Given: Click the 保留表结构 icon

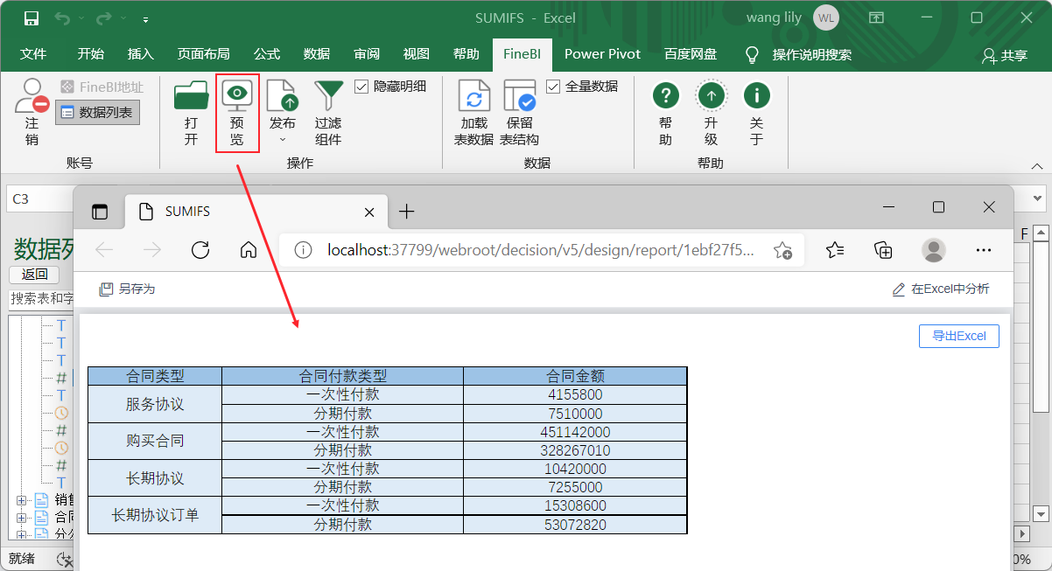Looking at the screenshot, I should [x=519, y=95].
